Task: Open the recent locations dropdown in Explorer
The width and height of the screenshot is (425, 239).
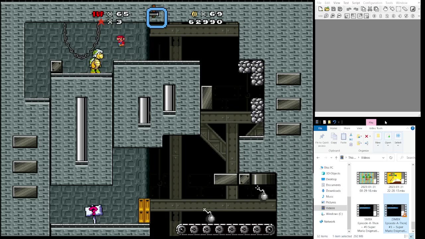Action: (x=331, y=158)
